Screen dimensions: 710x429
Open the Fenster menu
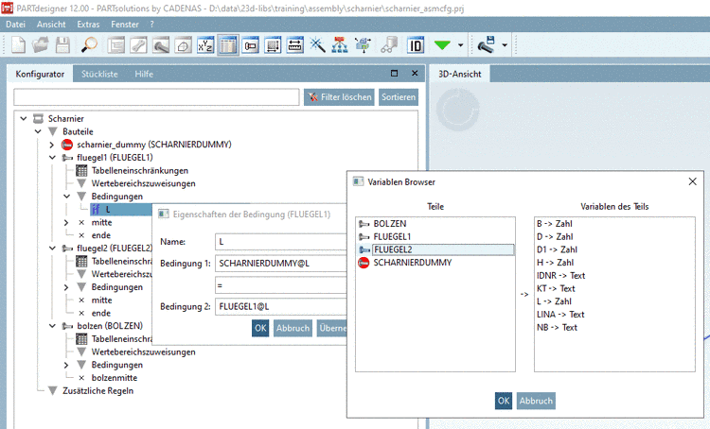(x=125, y=25)
